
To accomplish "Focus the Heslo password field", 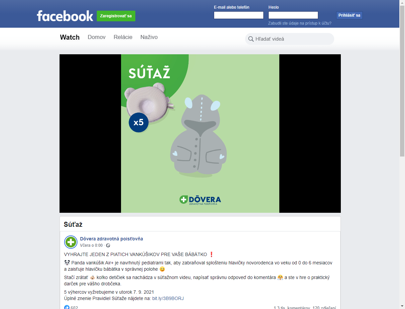I will (293, 15).
